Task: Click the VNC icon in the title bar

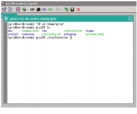Action: 3,4
